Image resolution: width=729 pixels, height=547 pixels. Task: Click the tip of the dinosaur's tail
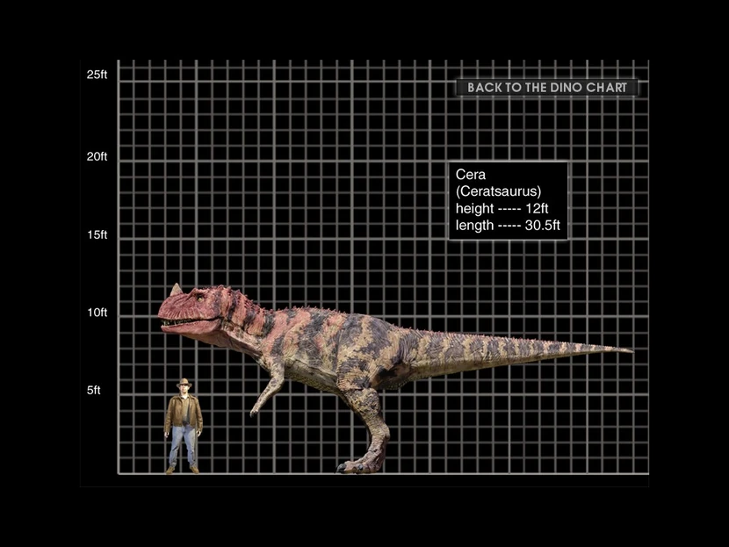tap(625, 350)
